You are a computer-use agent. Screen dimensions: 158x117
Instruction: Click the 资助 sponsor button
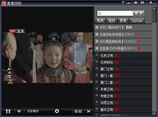coord(78,111)
